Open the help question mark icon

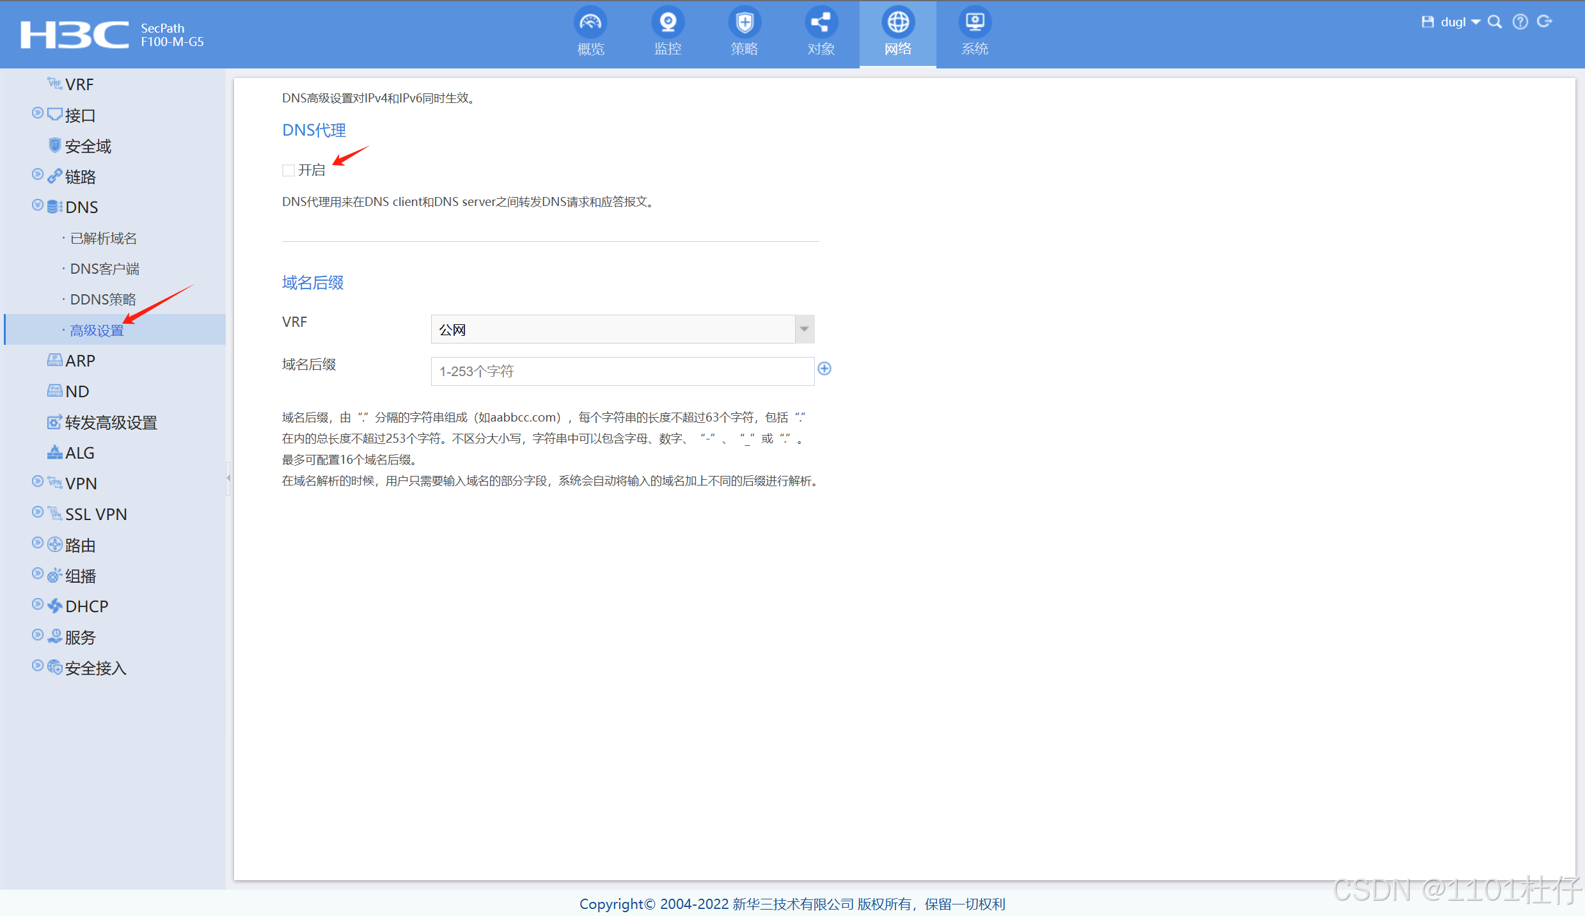point(1520,22)
